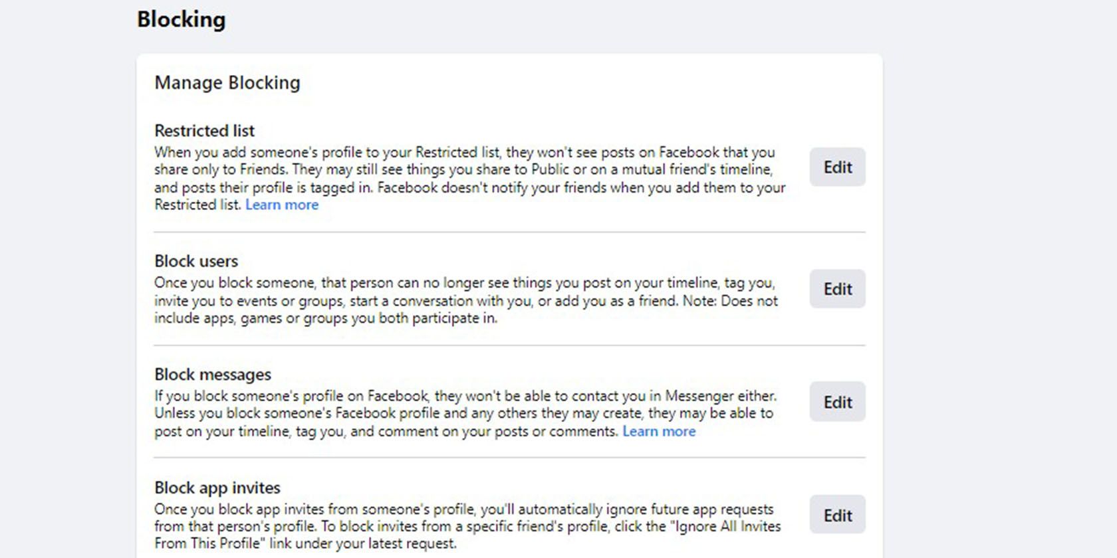Image resolution: width=1117 pixels, height=558 pixels.
Task: Open Learn more link under Restricted list
Action: coord(282,205)
